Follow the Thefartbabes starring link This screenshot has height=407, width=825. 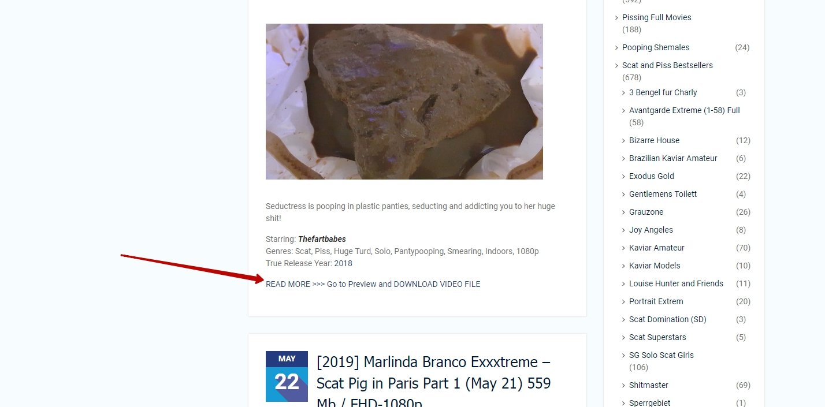(x=322, y=239)
